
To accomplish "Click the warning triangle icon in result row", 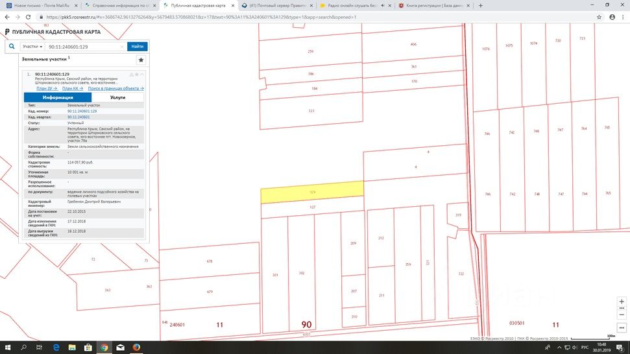I will tap(131, 75).
